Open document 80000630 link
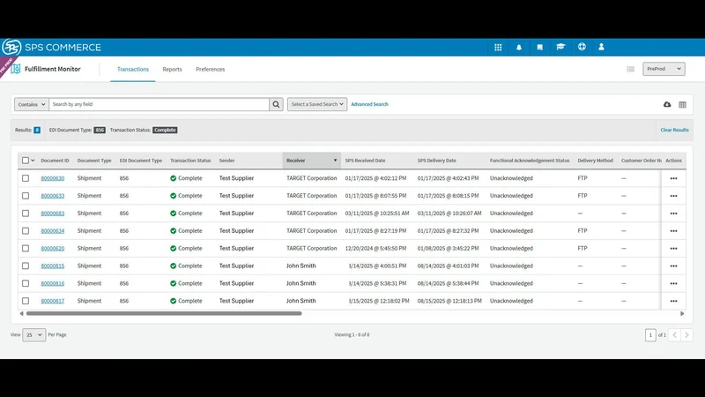The width and height of the screenshot is (705, 397). 53,178
